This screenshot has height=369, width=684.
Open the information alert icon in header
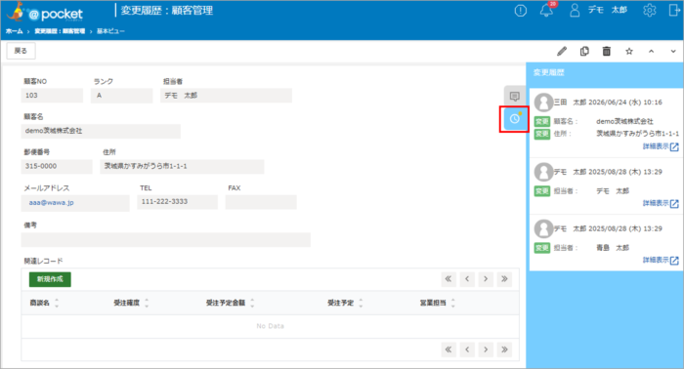(521, 11)
